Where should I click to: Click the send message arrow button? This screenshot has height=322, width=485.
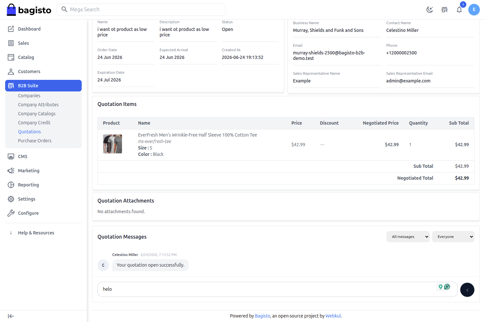(x=467, y=290)
